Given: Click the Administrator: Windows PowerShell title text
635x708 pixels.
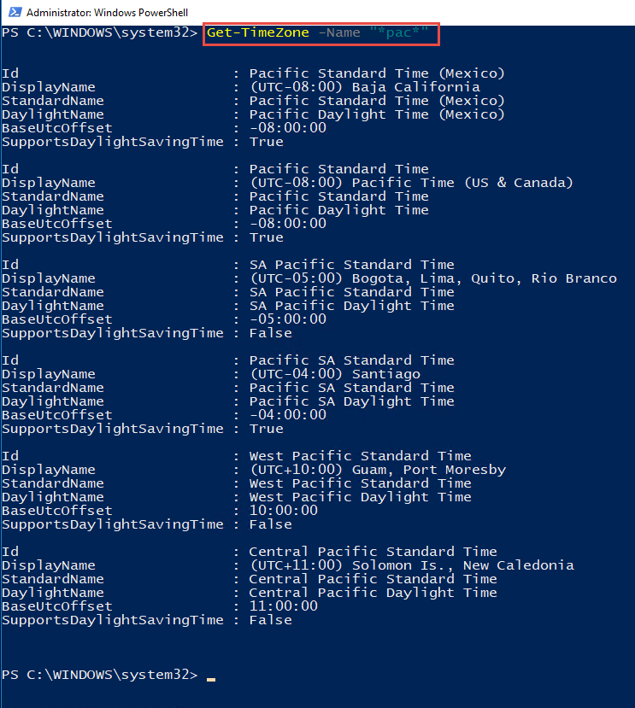Looking at the screenshot, I should pos(107,13).
